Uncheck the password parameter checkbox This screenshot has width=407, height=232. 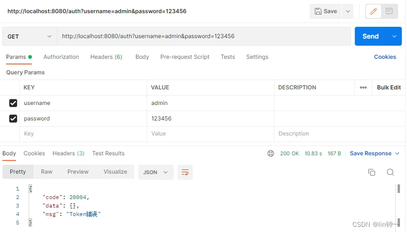[13, 119]
